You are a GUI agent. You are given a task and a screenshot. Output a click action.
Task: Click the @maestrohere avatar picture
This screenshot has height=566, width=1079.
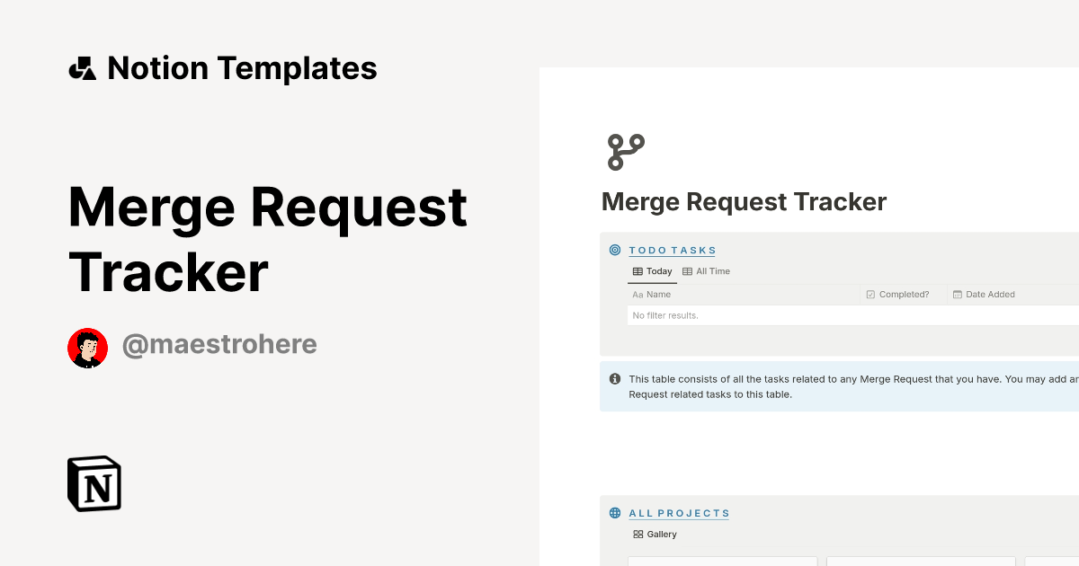pos(87,347)
